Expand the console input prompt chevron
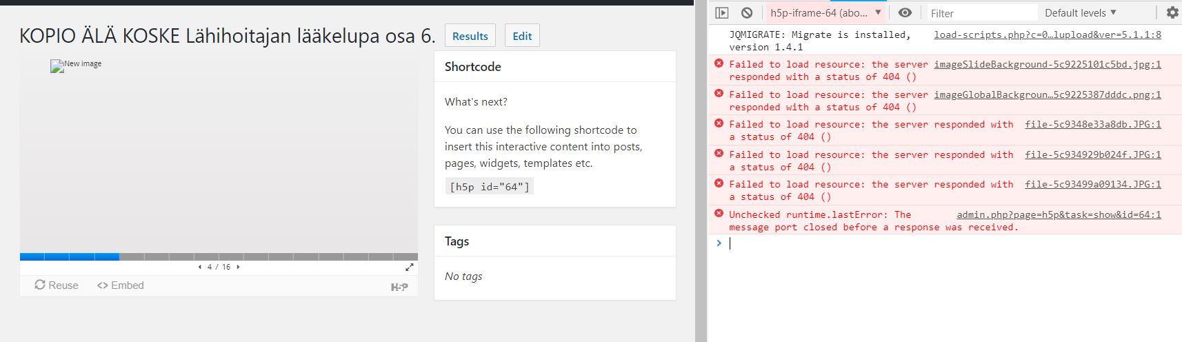 click(719, 243)
